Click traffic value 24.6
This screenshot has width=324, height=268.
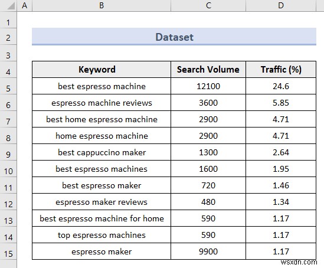pos(281,86)
